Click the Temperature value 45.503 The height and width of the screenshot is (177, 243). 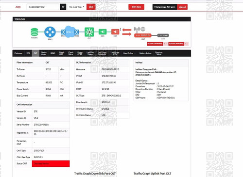(49, 82)
